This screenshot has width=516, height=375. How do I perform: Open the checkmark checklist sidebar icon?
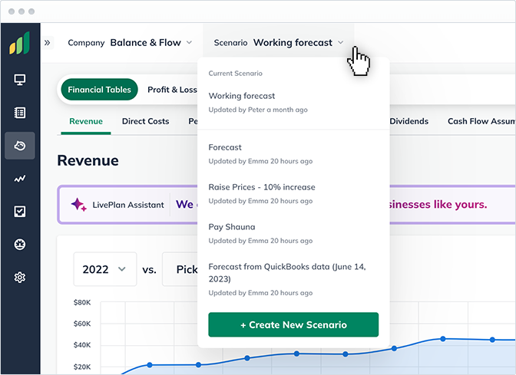click(x=20, y=212)
